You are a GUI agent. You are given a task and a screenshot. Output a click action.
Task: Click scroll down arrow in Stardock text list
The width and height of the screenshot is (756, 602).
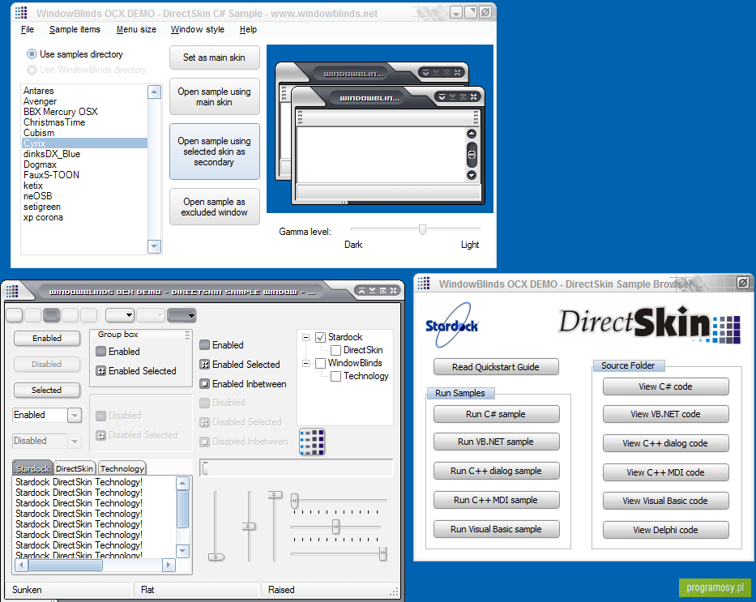(183, 550)
